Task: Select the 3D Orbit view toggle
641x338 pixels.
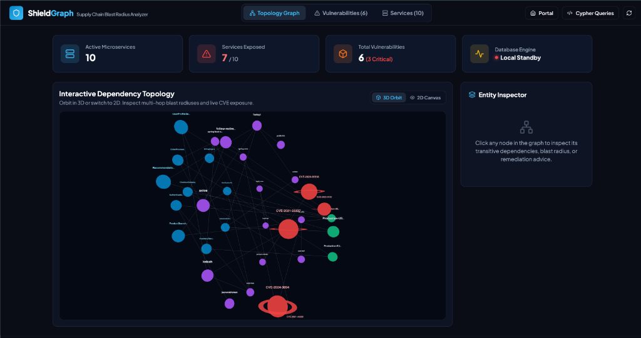Action: tap(389, 97)
